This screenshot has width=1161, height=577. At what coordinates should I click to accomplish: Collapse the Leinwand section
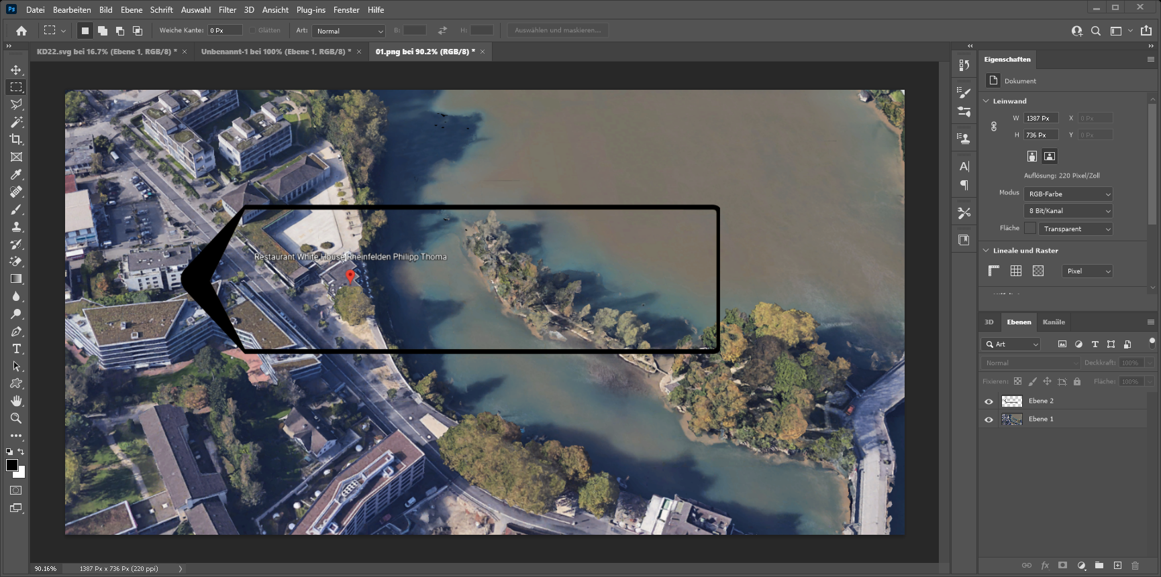[987, 101]
